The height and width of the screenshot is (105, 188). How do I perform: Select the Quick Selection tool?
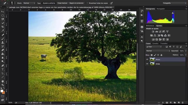coord(3,23)
